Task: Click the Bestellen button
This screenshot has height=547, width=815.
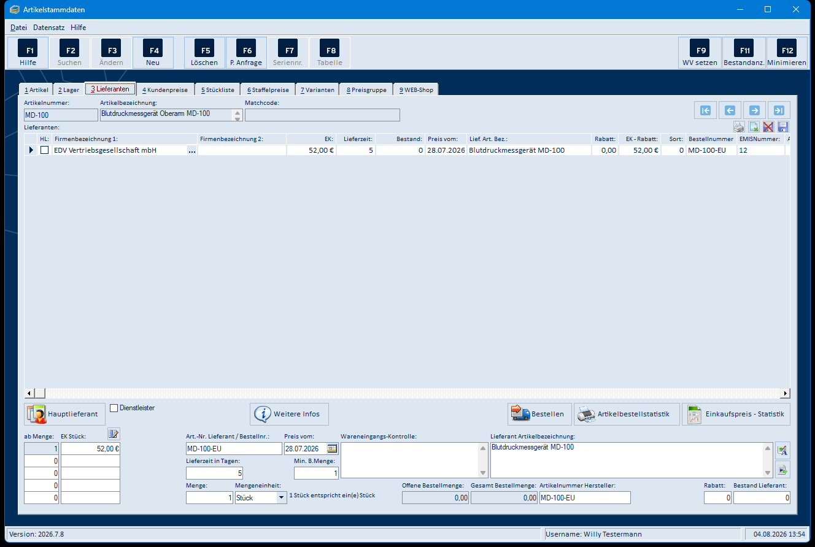Action: [x=540, y=414]
